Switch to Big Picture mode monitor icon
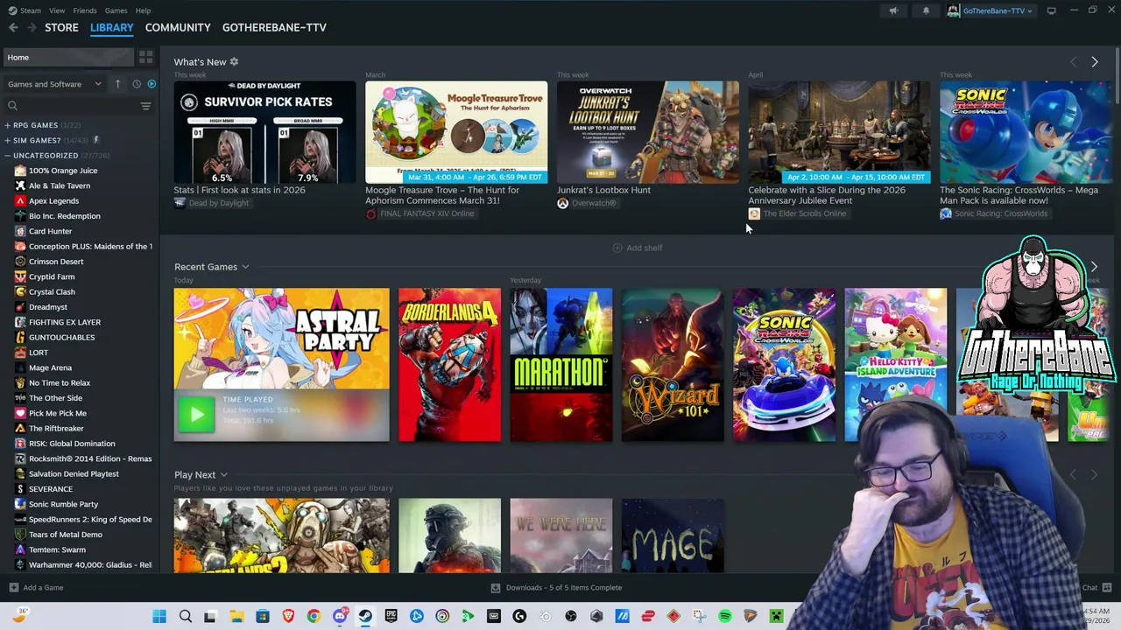Viewport: 1121px width, 630px height. (x=1051, y=10)
